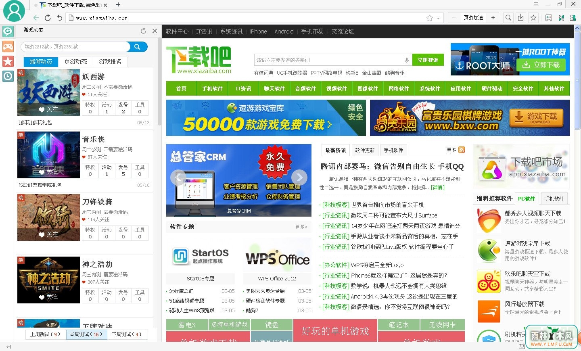581x351 pixels.
Task: Open 软件中心 in top navigation
Action: tap(177, 31)
